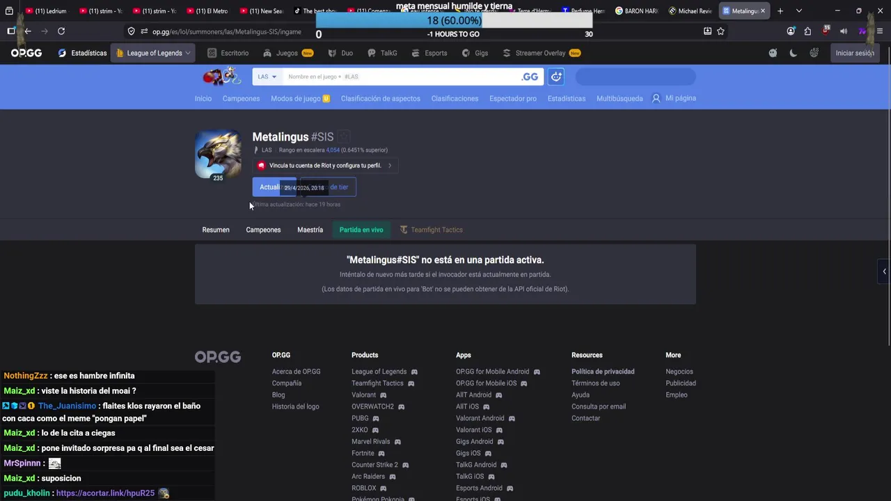Screen dimensions: 891x501
Task: Open Negocios in More column
Action: pos(679,372)
